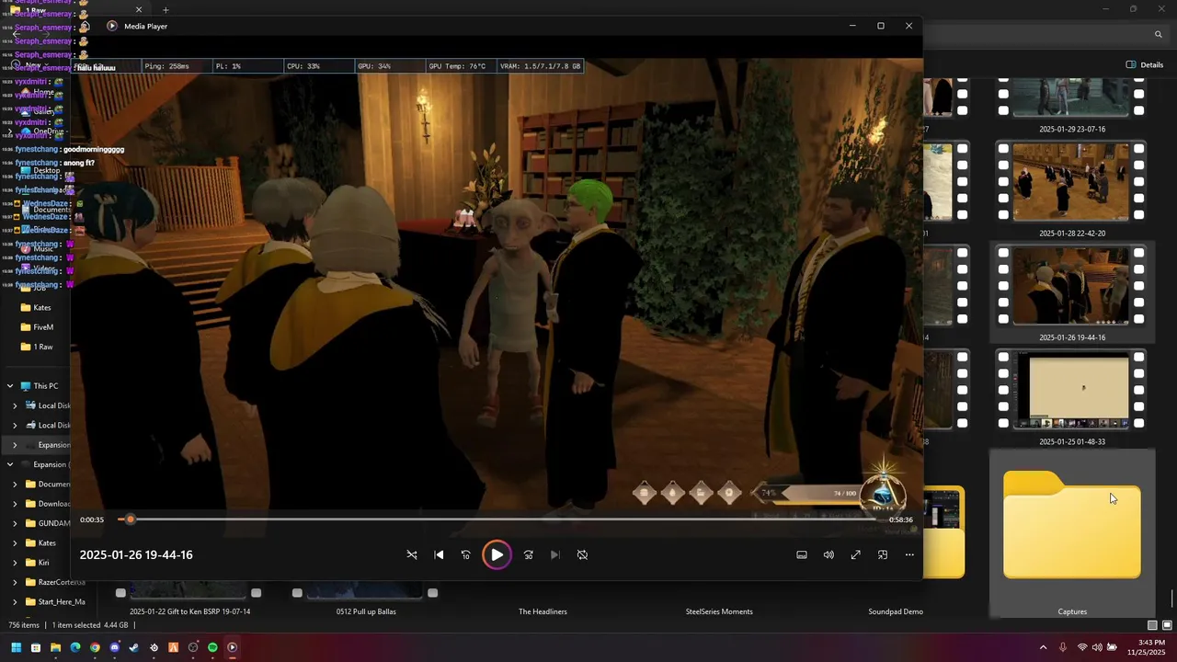Screen dimensions: 1177x662
Task: Collapse the This PC tree node
Action: tap(10, 386)
